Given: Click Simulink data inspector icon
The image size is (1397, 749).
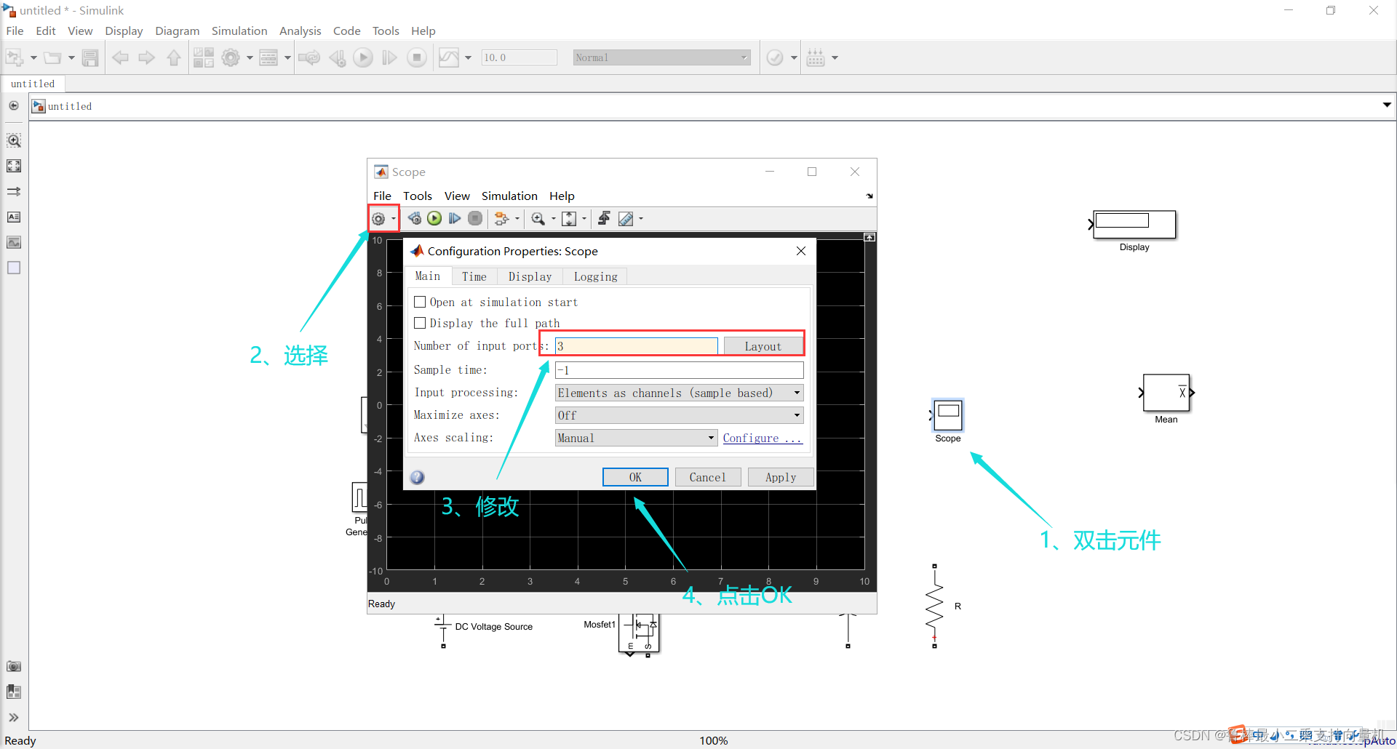Looking at the screenshot, I should click(x=449, y=57).
